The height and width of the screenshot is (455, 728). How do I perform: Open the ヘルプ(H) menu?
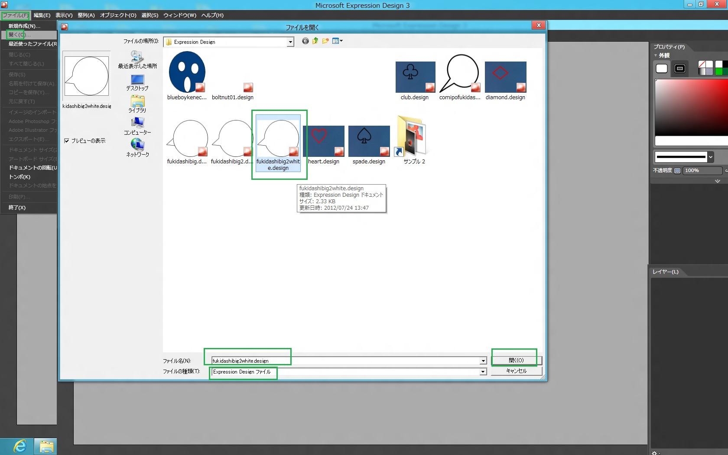click(x=212, y=15)
